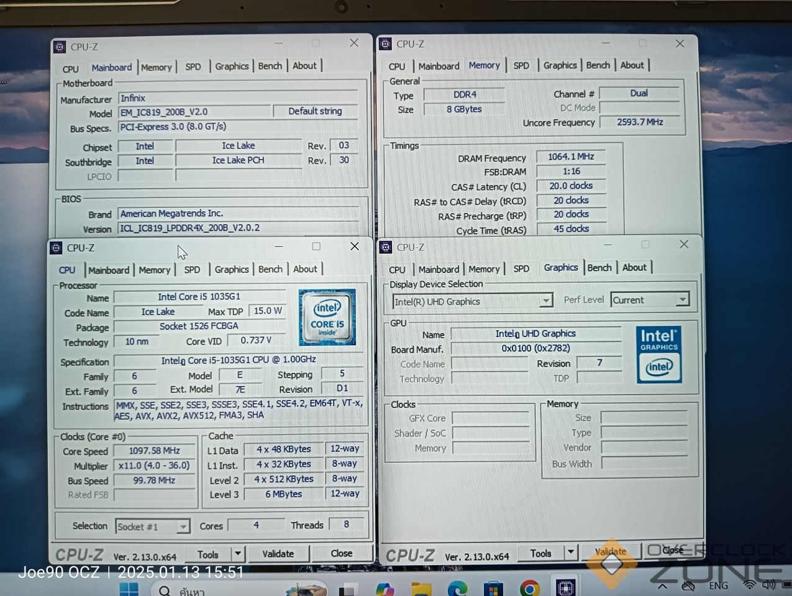Select About tab in Graphics window
792x596 pixels.
point(634,268)
